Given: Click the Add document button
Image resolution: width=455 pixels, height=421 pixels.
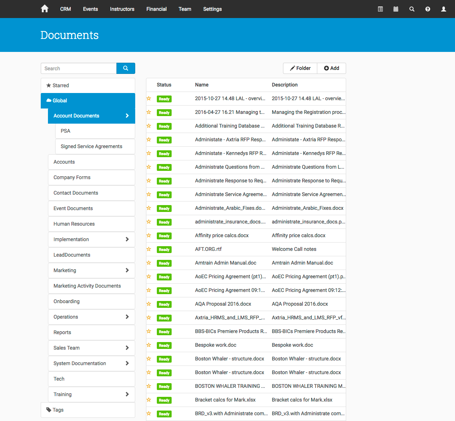Looking at the screenshot, I should 331,68.
